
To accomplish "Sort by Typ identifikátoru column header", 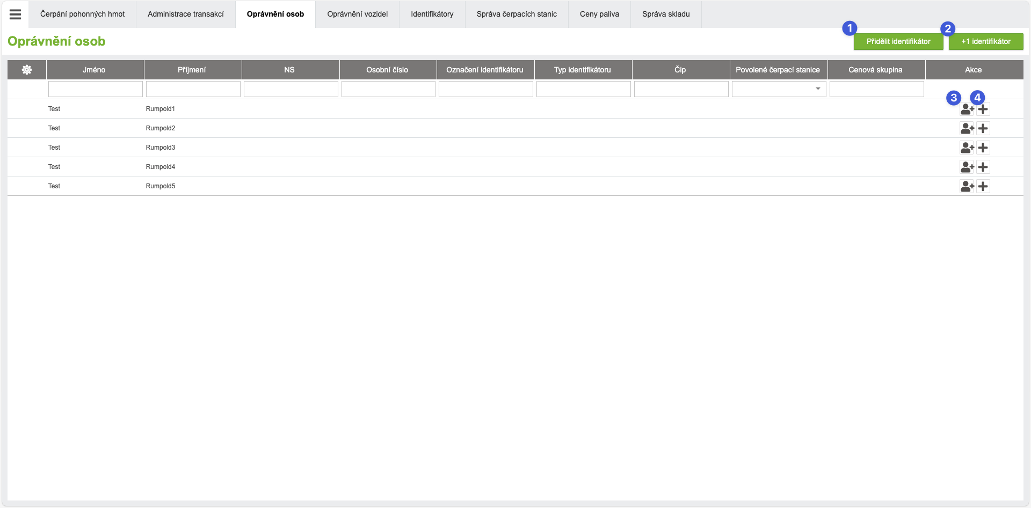I will [583, 70].
